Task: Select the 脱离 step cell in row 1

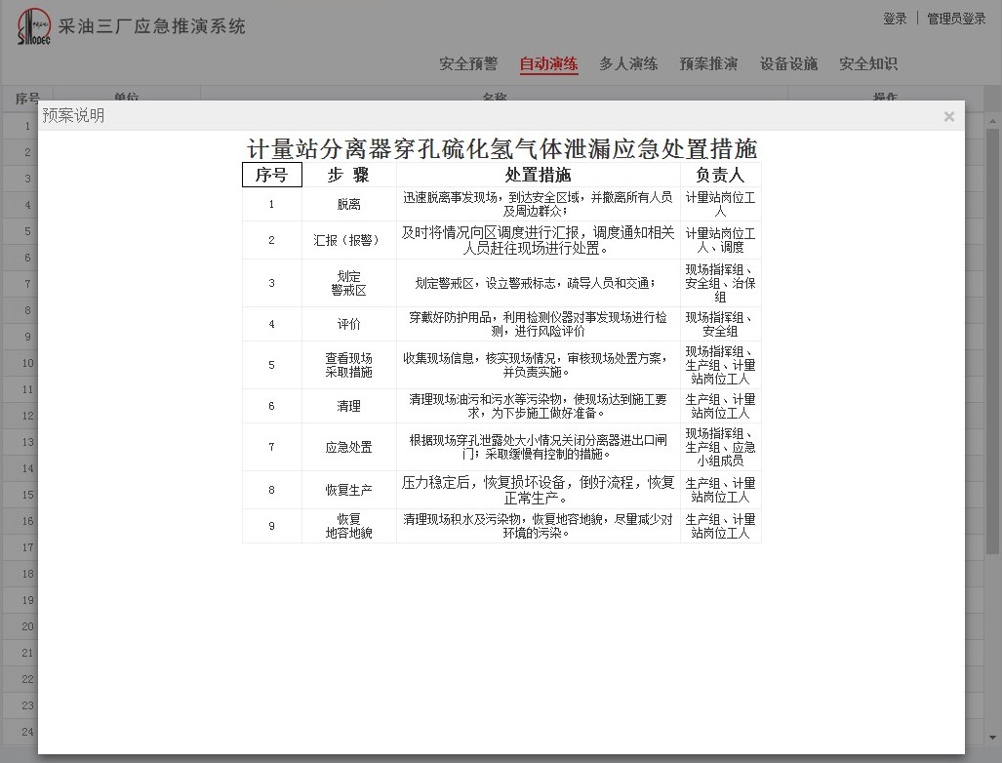Action: pos(348,205)
